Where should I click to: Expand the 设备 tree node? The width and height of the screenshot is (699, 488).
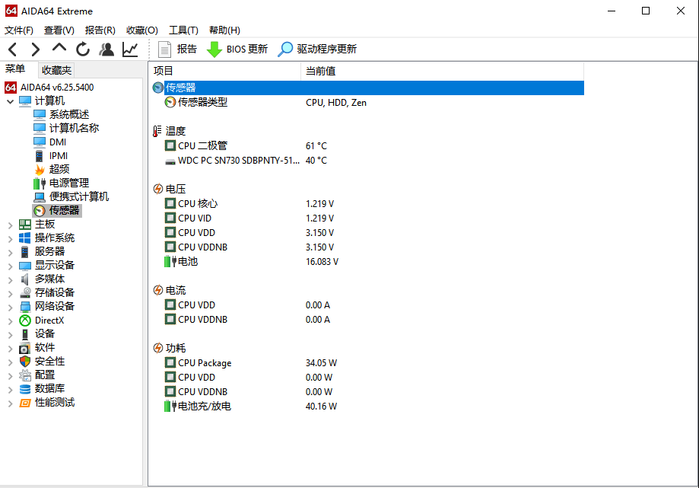(x=10, y=335)
